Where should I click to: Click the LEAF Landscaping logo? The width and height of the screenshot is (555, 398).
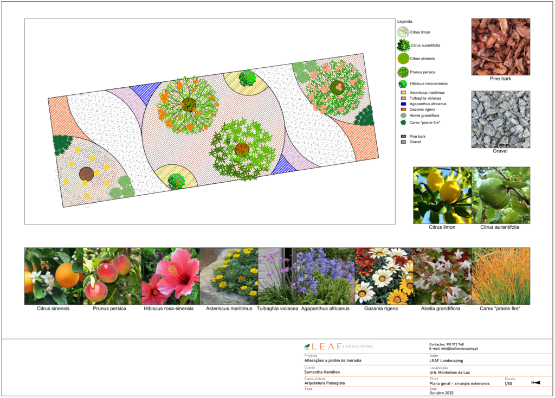(338, 346)
